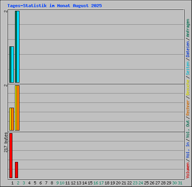
Task: Click the blue Dateien legend label
Action: pos(187,49)
